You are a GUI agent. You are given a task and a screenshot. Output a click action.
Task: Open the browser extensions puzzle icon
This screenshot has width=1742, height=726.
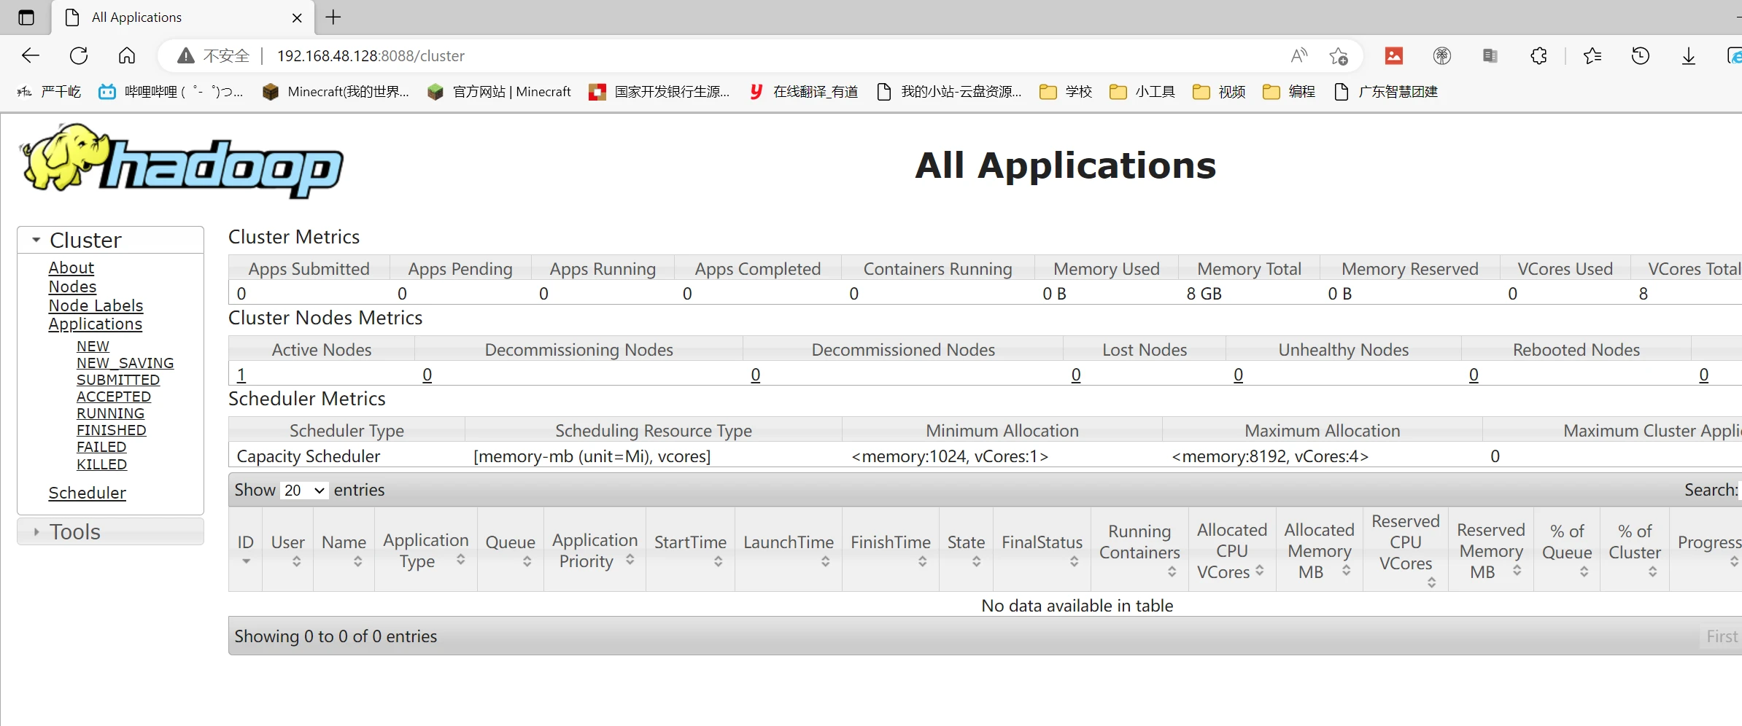1538,56
